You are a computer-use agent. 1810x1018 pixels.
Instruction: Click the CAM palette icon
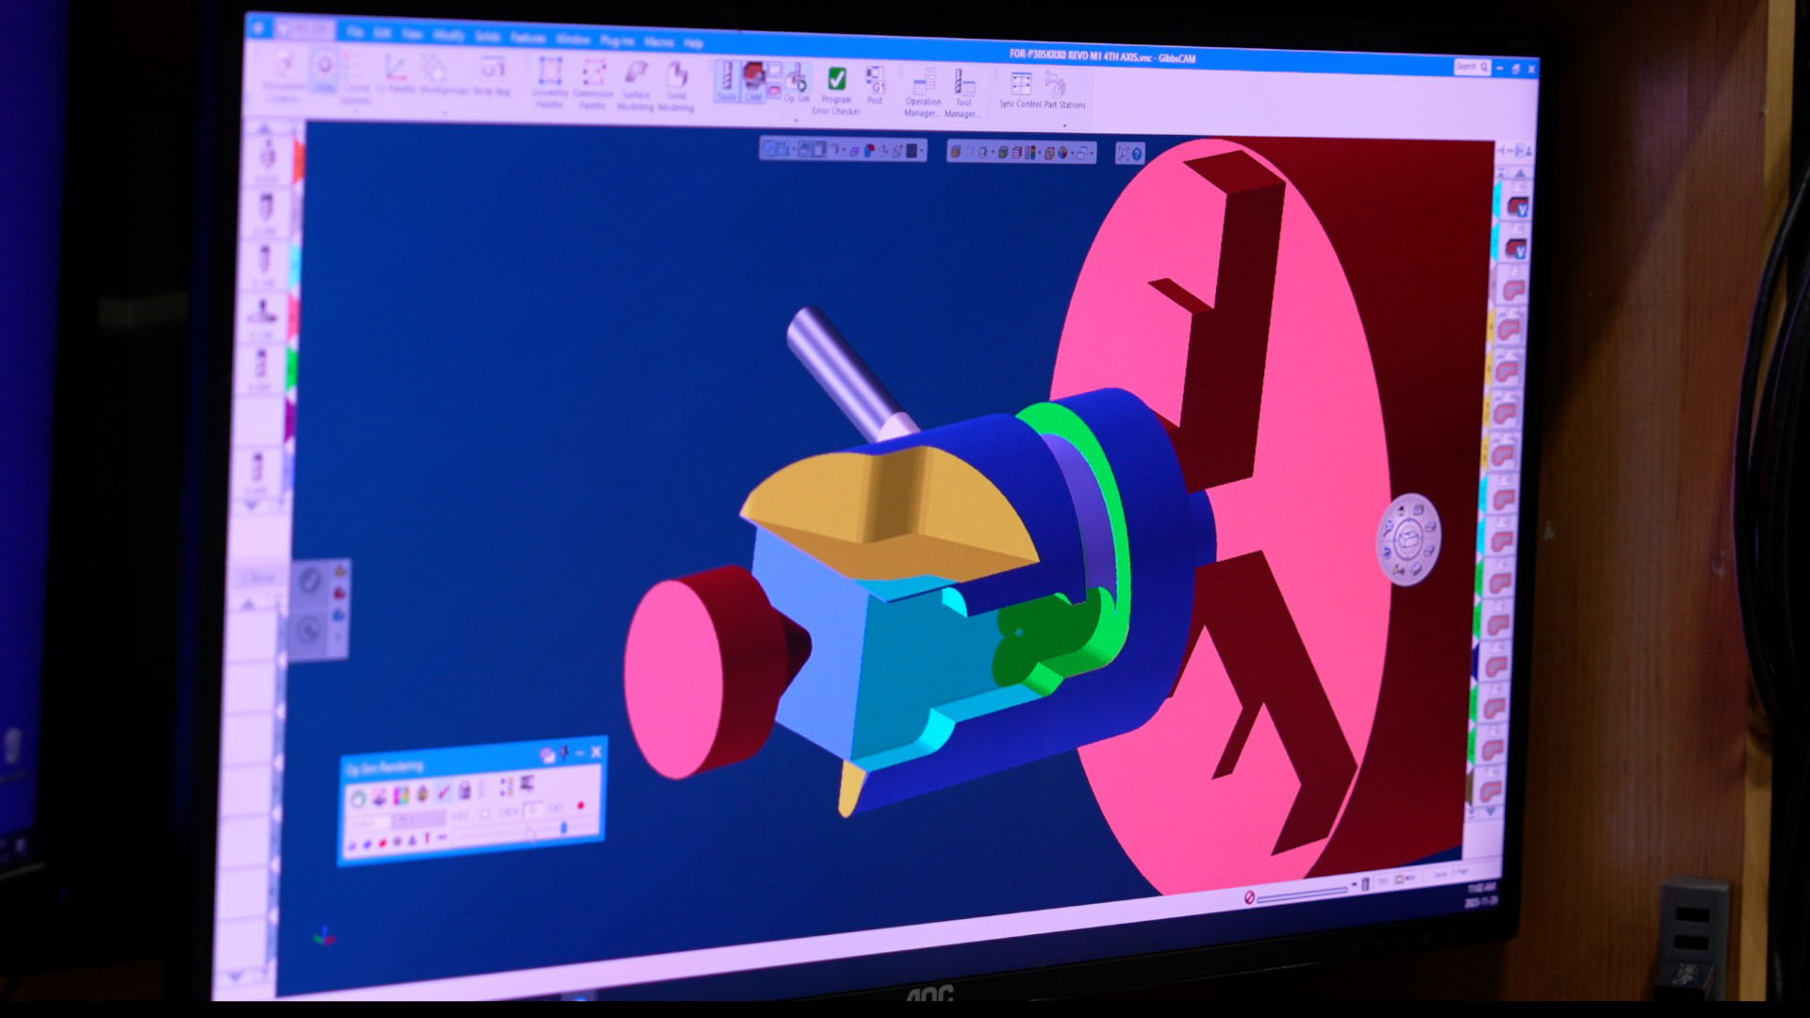point(753,81)
